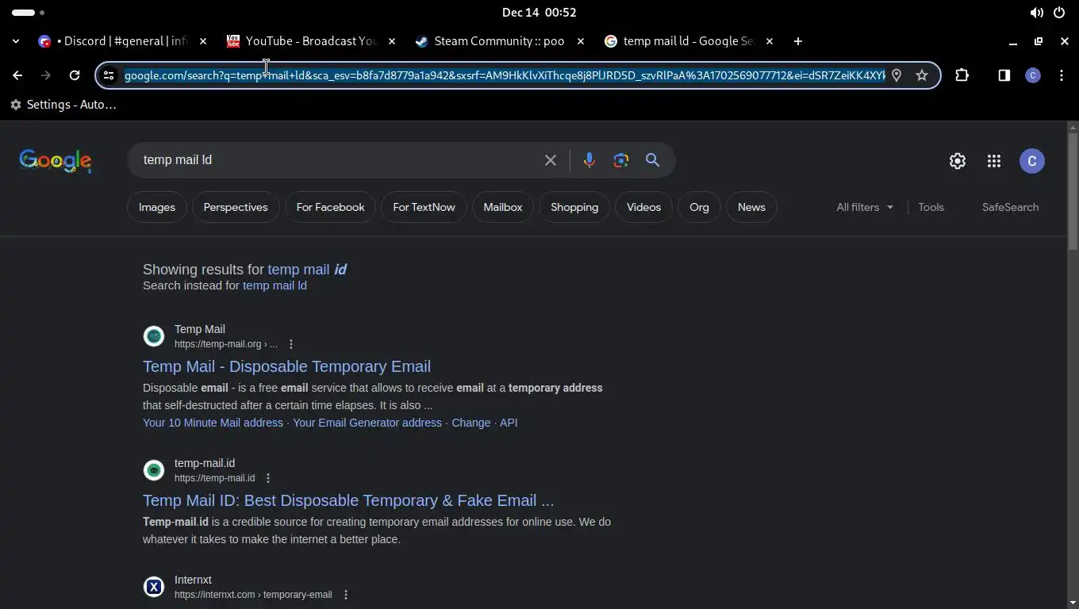The image size is (1079, 609).
Task: Filter results by Videos
Action: 643,207
